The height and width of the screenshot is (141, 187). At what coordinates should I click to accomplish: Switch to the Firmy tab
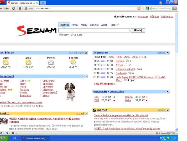[75, 25]
